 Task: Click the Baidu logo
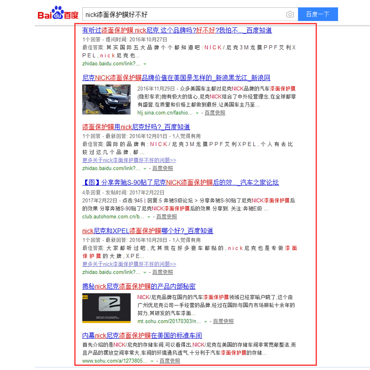pyautogui.click(x=58, y=13)
